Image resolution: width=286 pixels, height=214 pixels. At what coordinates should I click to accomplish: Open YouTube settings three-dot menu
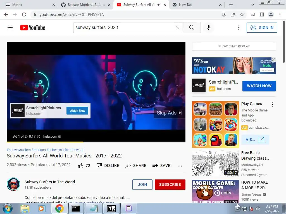[239, 28]
